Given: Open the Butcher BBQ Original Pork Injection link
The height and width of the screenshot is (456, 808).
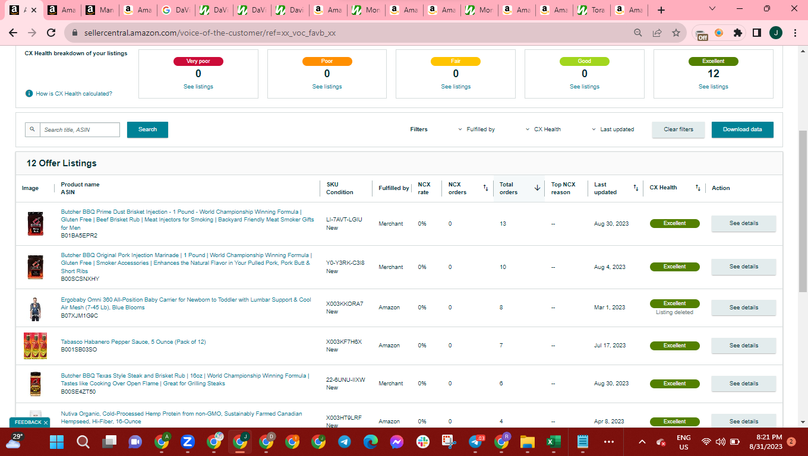Looking at the screenshot, I should [x=187, y=263].
